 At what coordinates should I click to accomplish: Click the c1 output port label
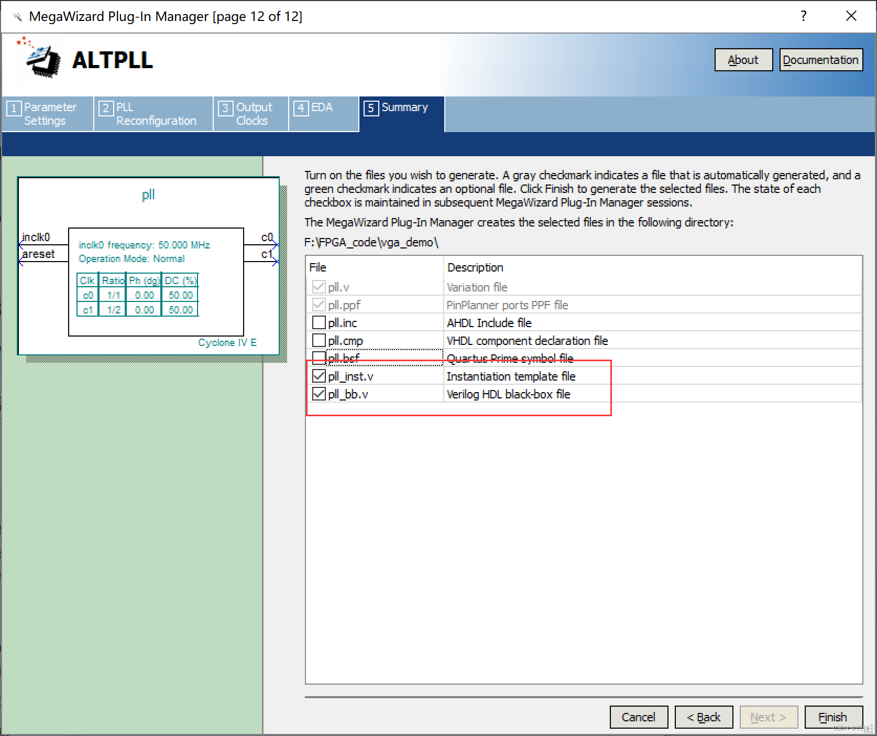click(267, 254)
